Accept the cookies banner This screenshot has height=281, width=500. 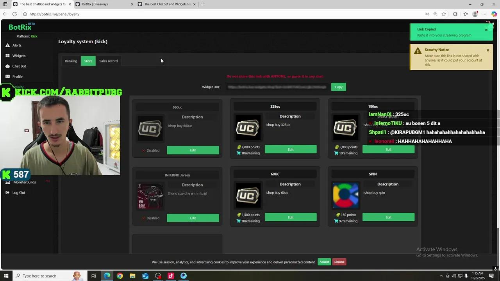pos(324,262)
